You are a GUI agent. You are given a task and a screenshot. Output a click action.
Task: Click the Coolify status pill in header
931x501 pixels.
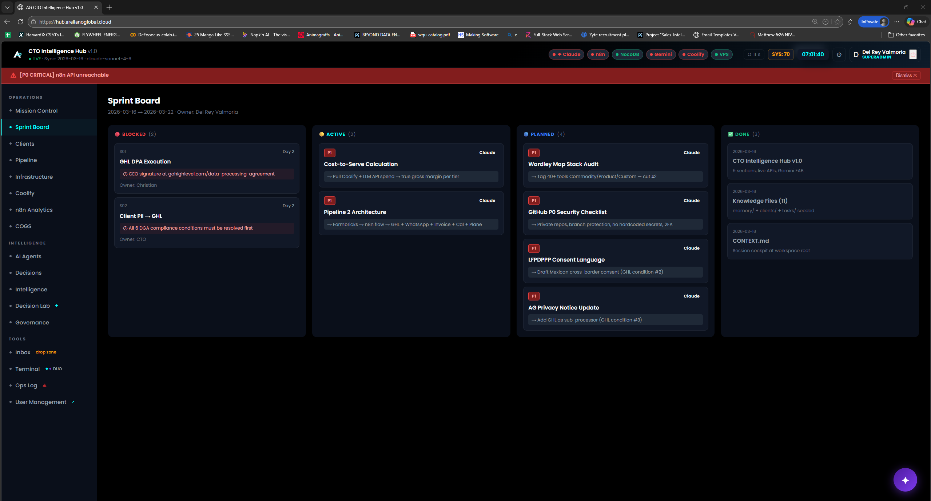pyautogui.click(x=693, y=54)
